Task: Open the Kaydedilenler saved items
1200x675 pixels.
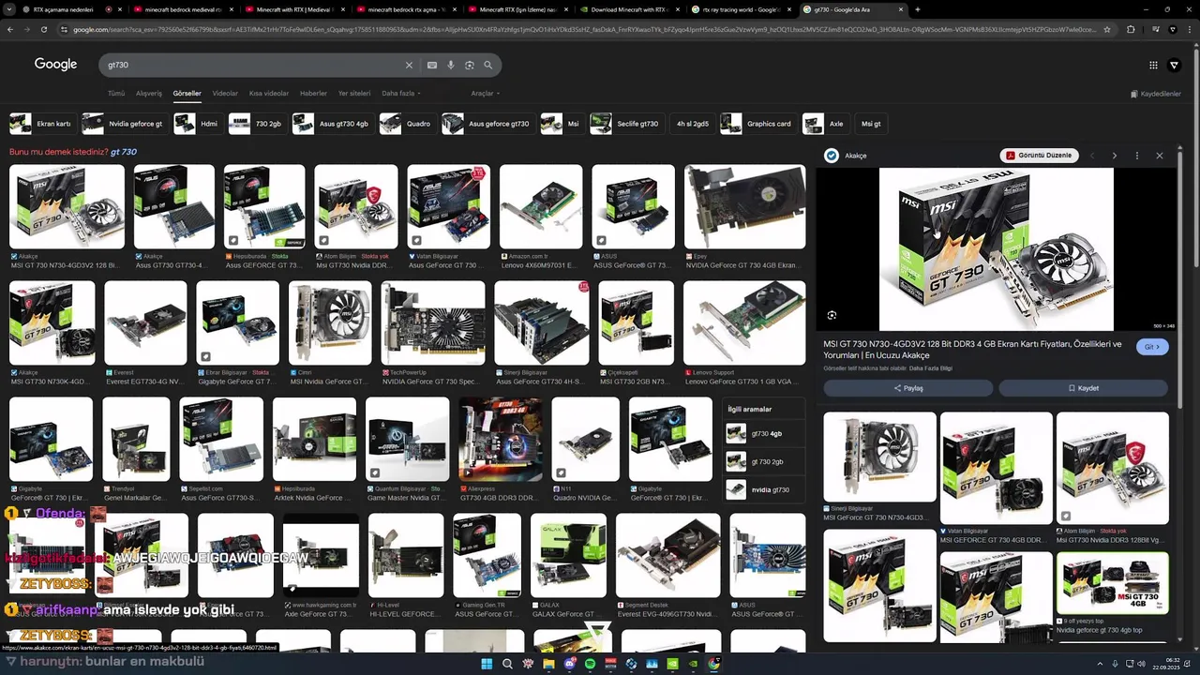Action: click(x=1156, y=94)
